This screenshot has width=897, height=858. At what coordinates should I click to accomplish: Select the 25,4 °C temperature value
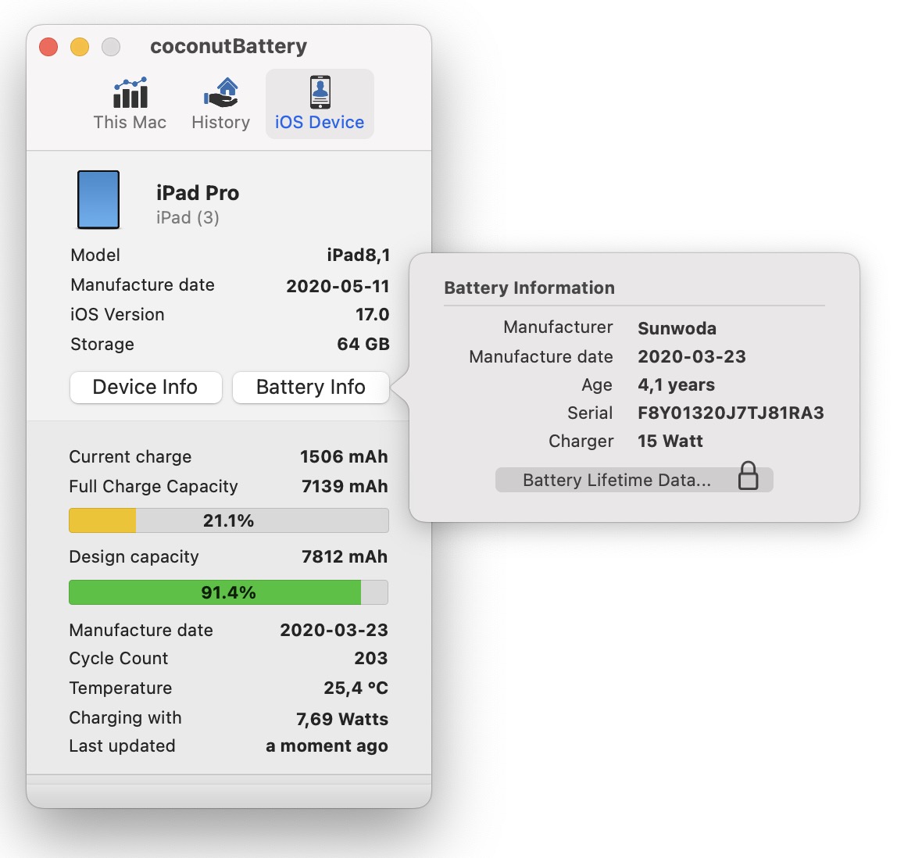tap(356, 688)
